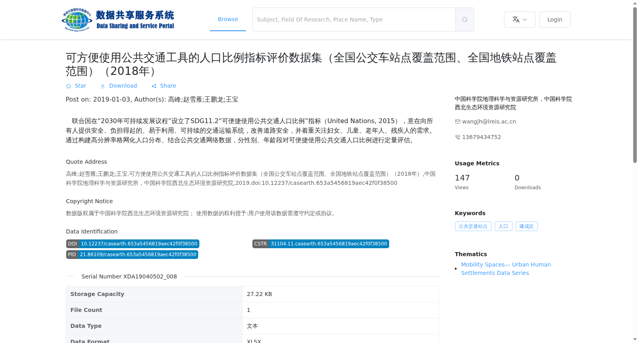
Task: Click the phone icon beside 13679434752
Action: pyautogui.click(x=458, y=137)
